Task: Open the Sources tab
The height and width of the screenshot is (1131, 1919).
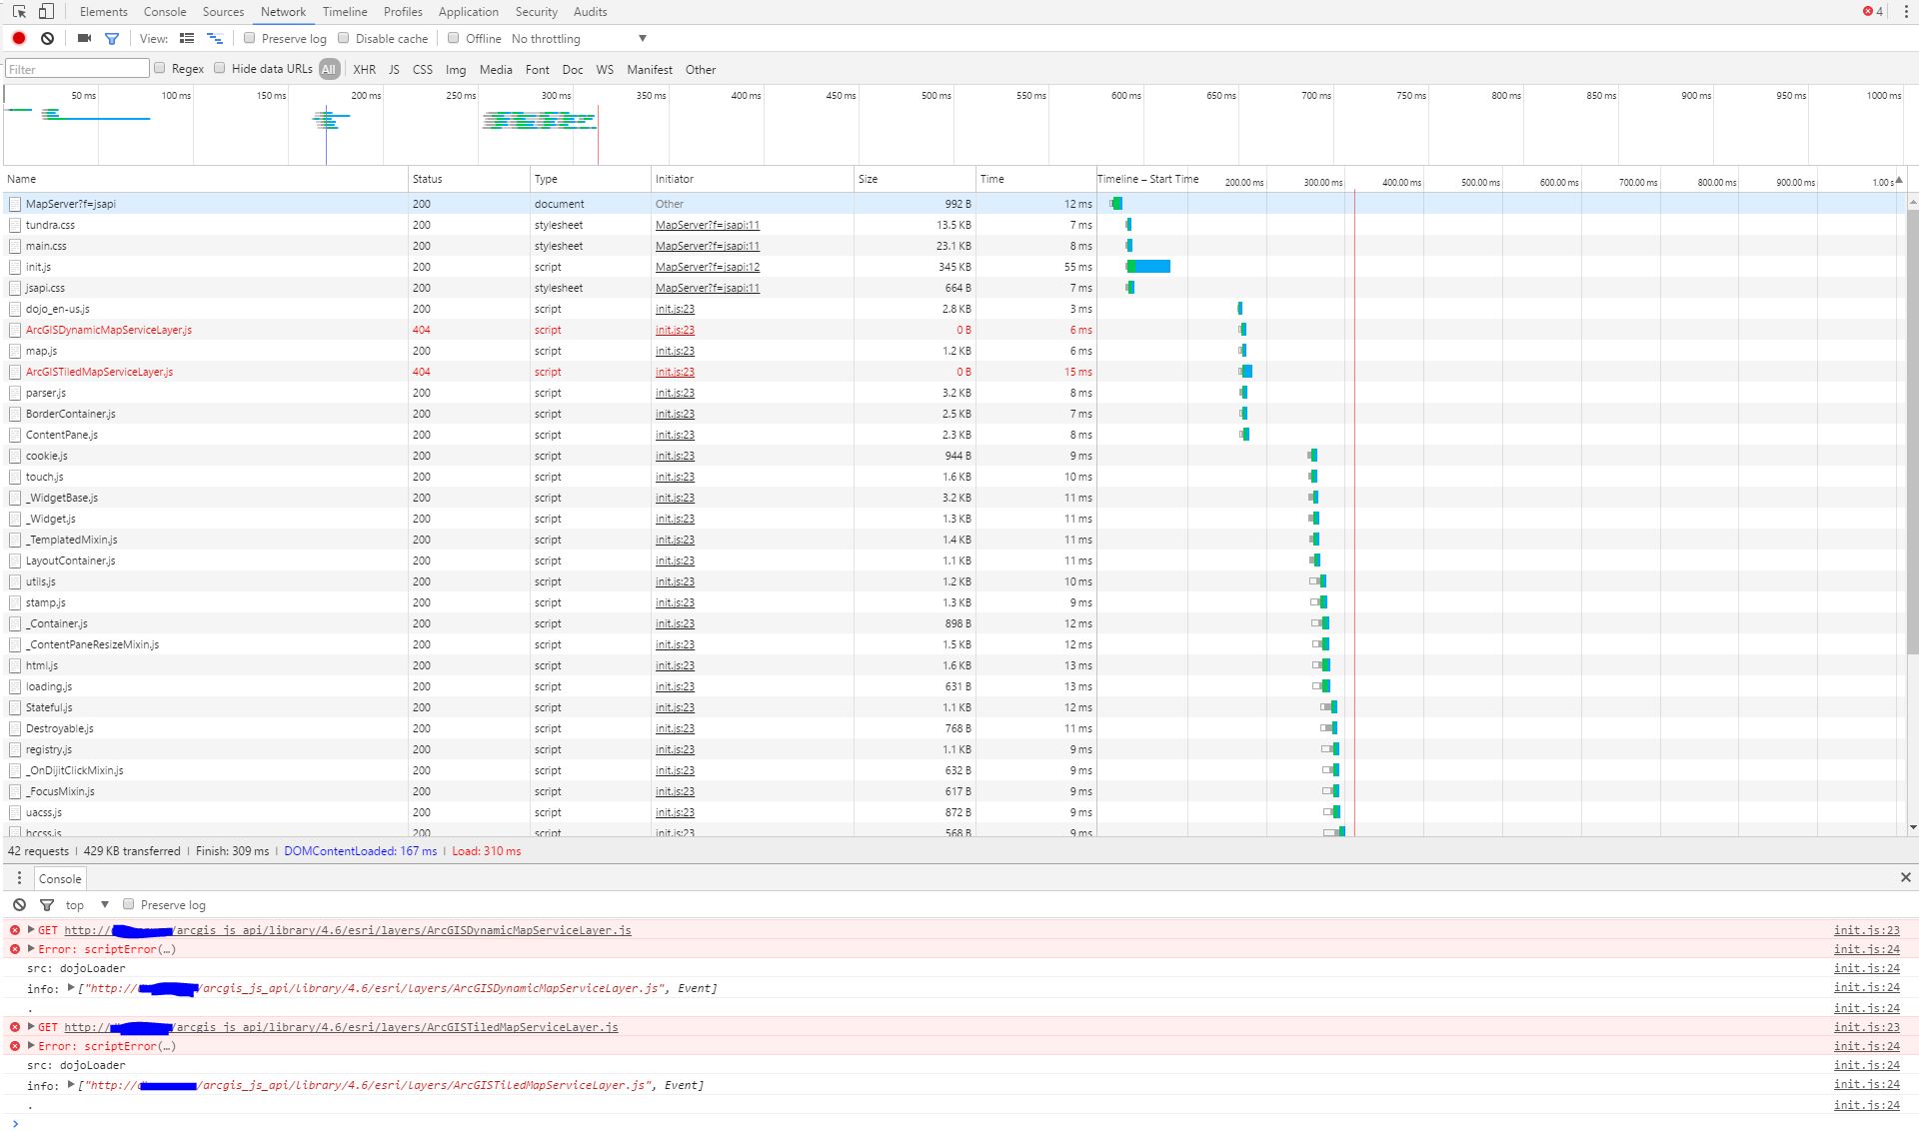Action: [223, 12]
